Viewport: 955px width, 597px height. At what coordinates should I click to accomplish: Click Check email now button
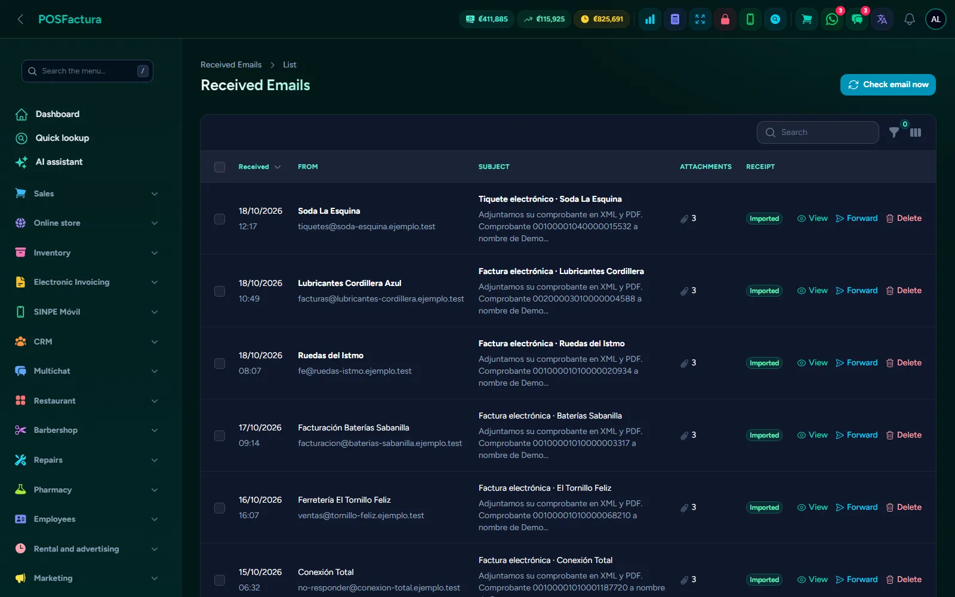pyautogui.click(x=888, y=85)
